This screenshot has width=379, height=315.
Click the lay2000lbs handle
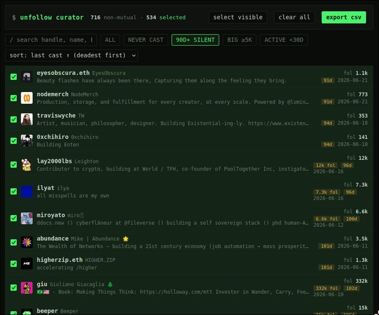(x=54, y=161)
